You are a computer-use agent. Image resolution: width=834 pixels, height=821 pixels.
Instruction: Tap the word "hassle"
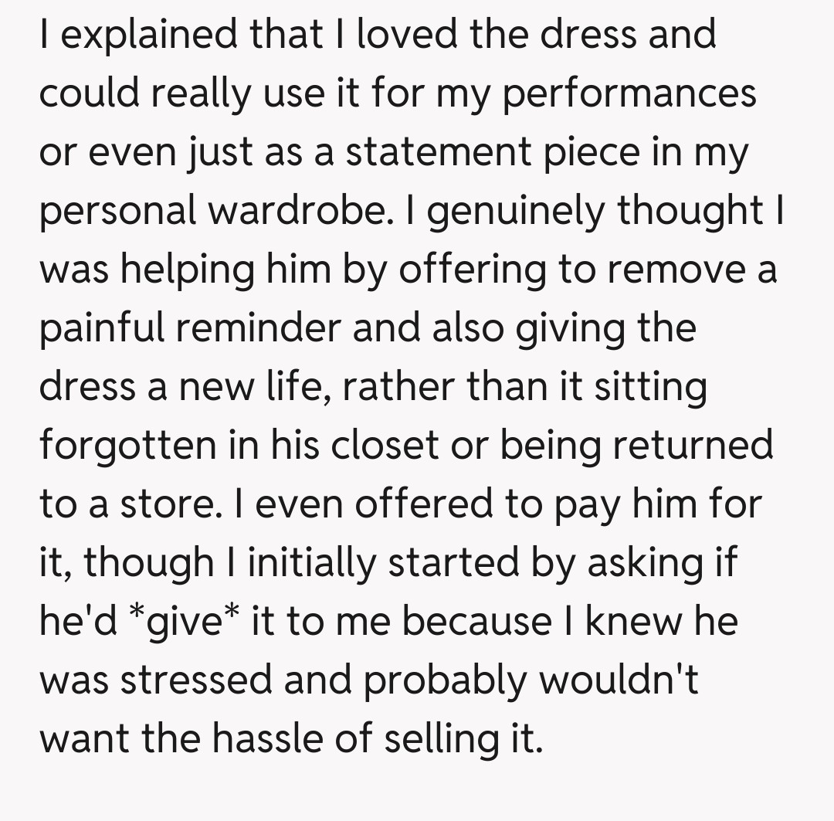click(271, 738)
